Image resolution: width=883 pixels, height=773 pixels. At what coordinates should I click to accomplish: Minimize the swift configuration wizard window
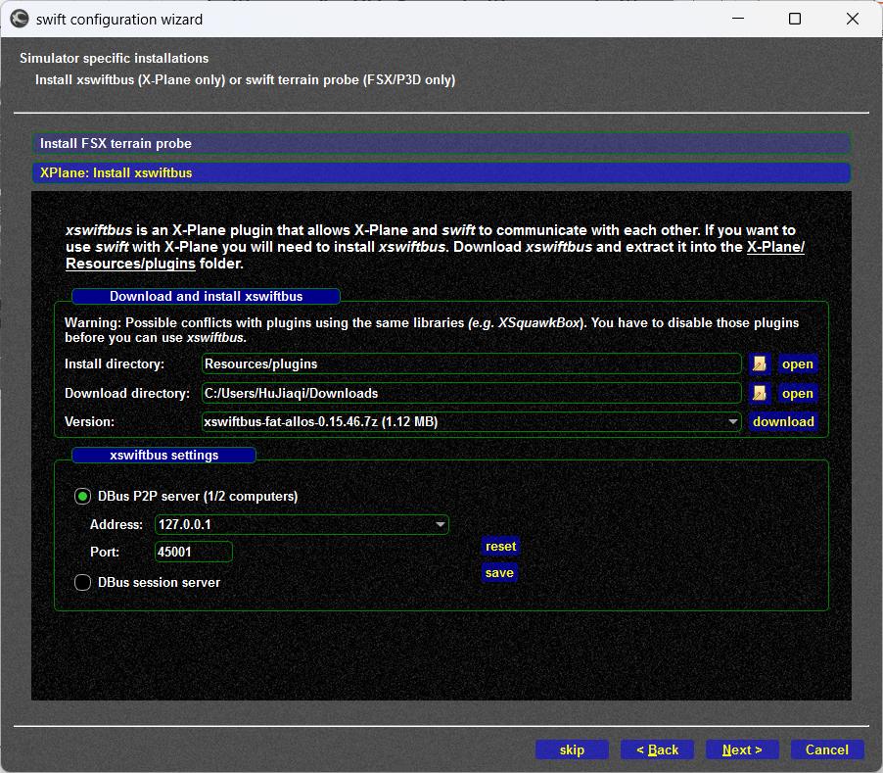pos(738,19)
